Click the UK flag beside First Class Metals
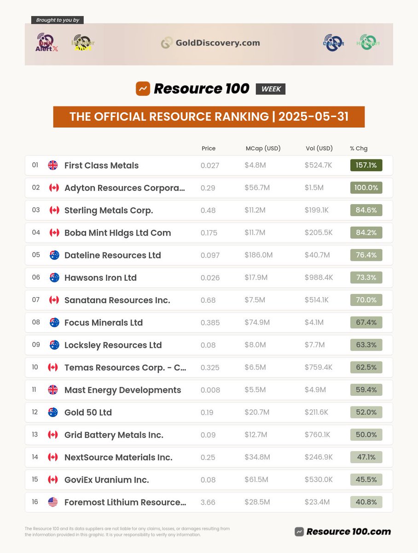 click(x=52, y=165)
